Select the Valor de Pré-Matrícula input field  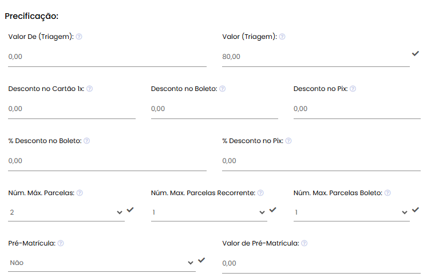click(321, 263)
